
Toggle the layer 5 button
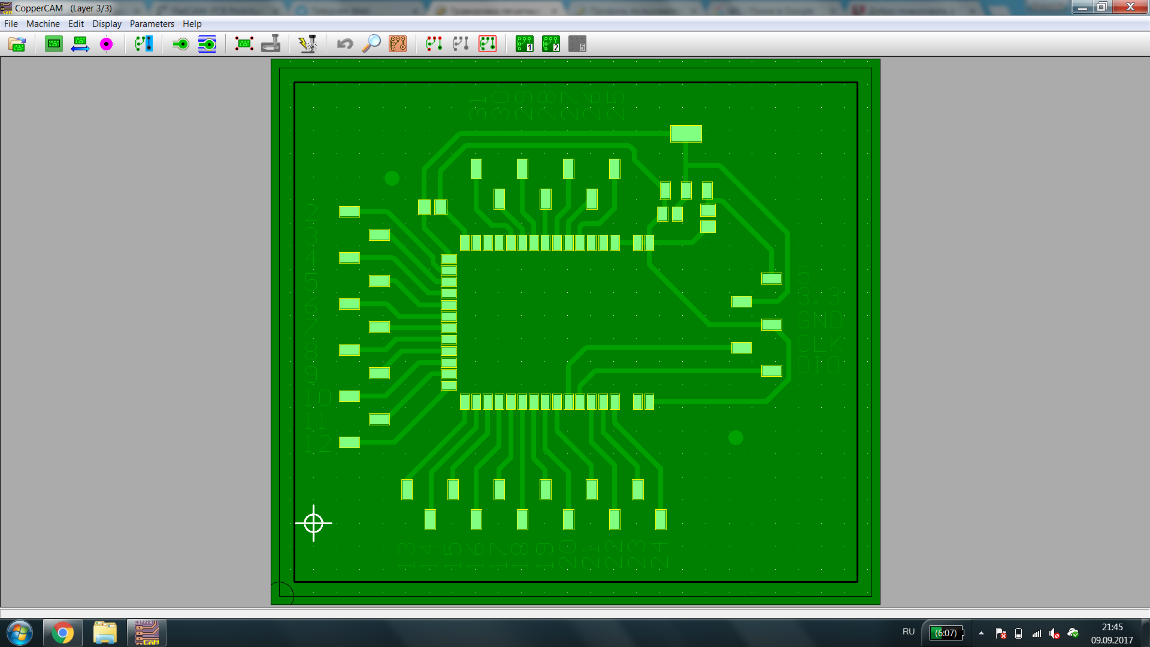pyautogui.click(x=577, y=44)
